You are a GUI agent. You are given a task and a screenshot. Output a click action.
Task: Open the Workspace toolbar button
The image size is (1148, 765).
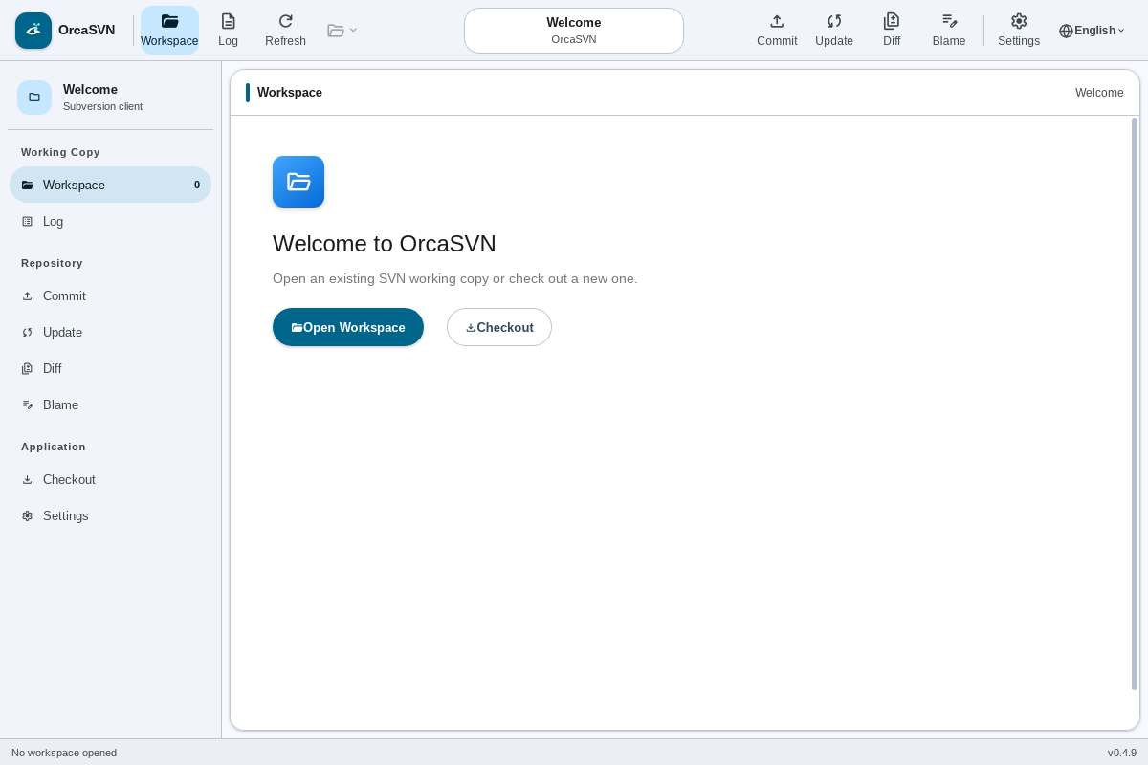coord(169,31)
